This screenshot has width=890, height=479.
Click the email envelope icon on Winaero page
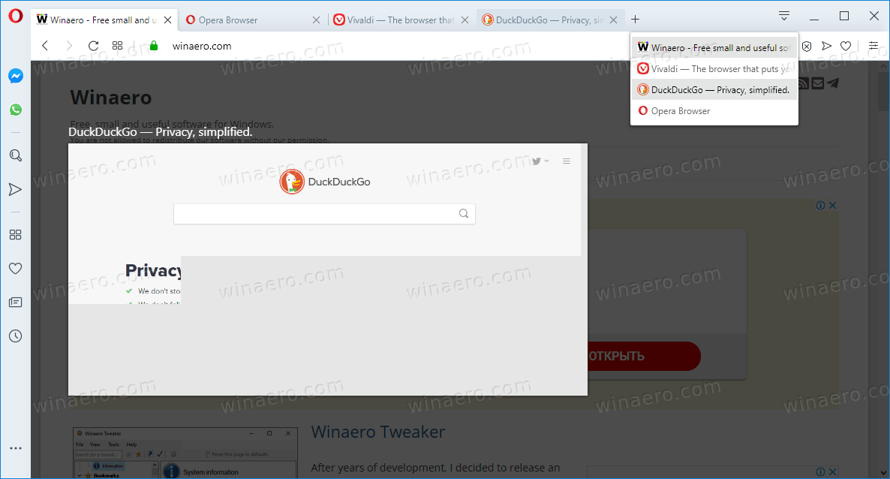click(x=818, y=83)
